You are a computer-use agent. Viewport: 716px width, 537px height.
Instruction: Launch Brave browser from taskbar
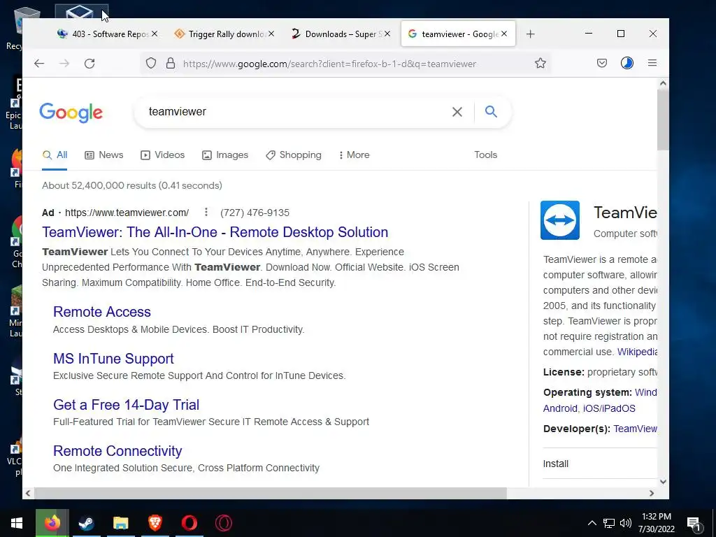(x=155, y=523)
